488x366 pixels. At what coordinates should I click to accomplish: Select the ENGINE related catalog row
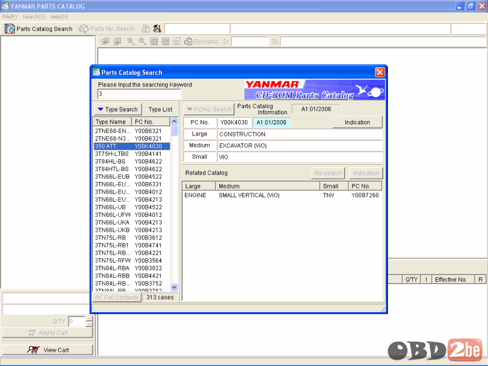click(282, 195)
